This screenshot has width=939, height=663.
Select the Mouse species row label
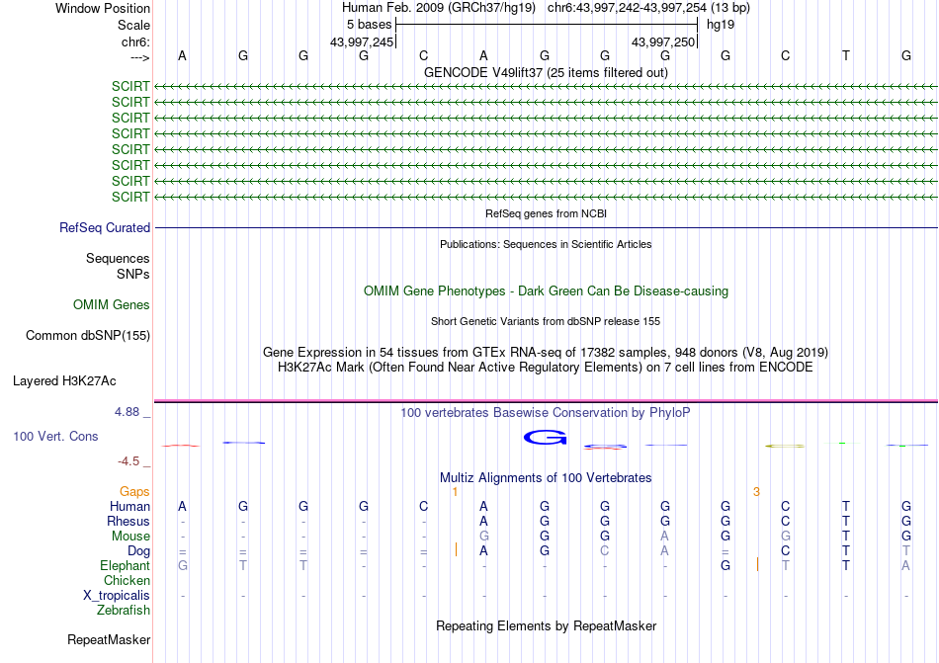click(130, 537)
